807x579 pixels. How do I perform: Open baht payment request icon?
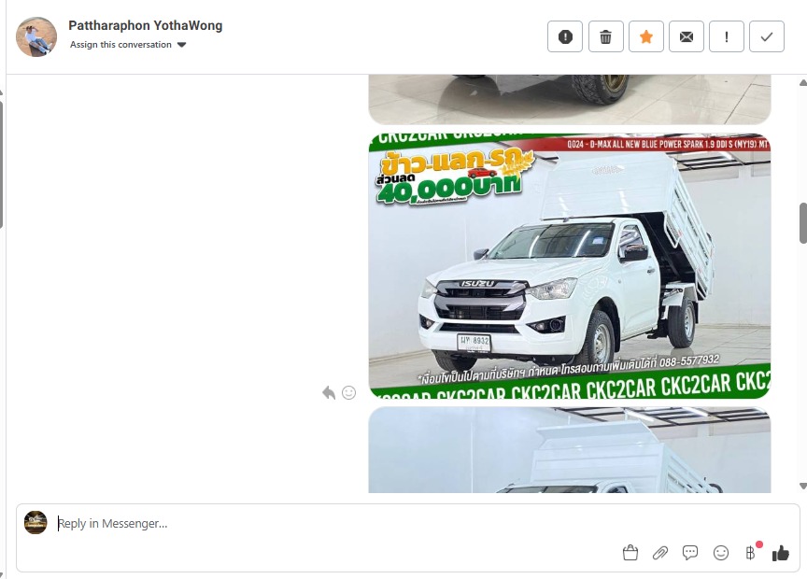pos(750,553)
